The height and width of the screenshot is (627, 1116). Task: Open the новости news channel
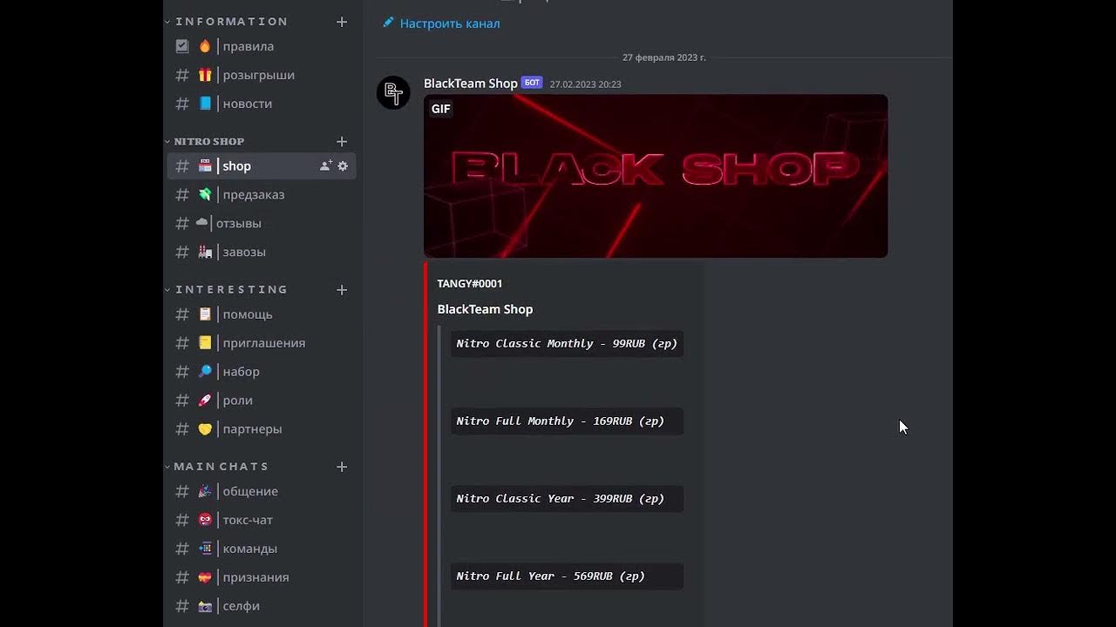point(262,104)
